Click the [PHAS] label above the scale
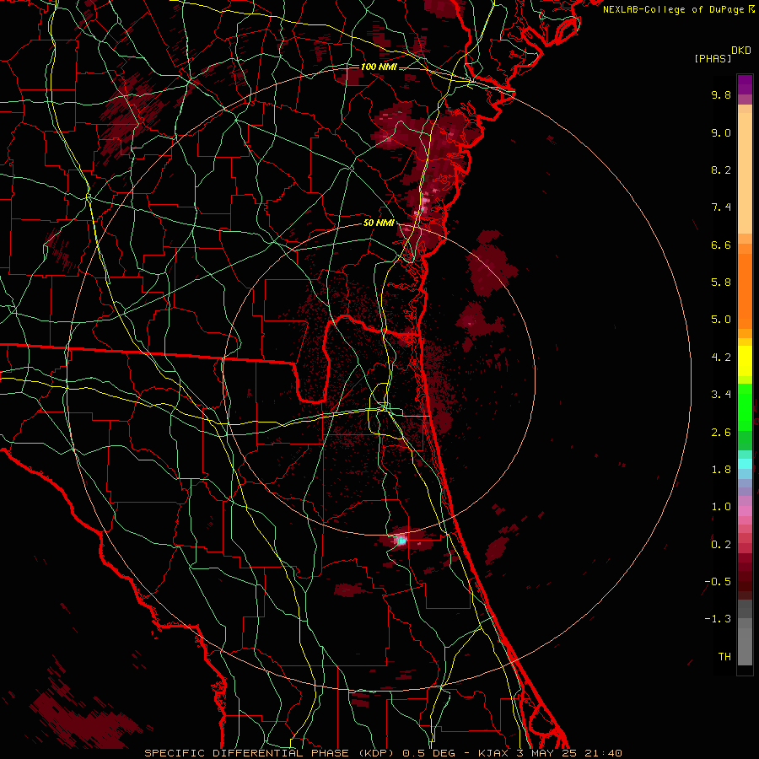 click(713, 59)
